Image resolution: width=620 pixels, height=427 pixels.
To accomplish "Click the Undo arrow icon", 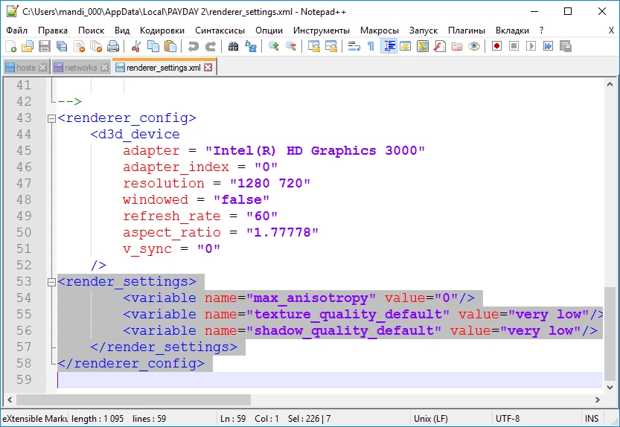I will tap(194, 46).
